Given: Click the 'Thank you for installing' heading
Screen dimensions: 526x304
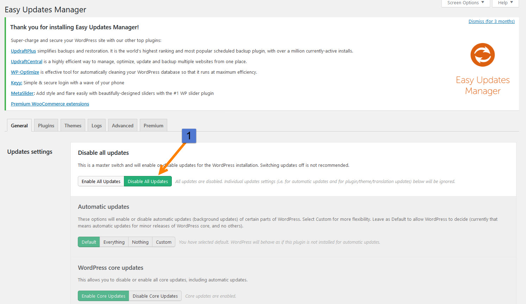Looking at the screenshot, I should 75,27.
